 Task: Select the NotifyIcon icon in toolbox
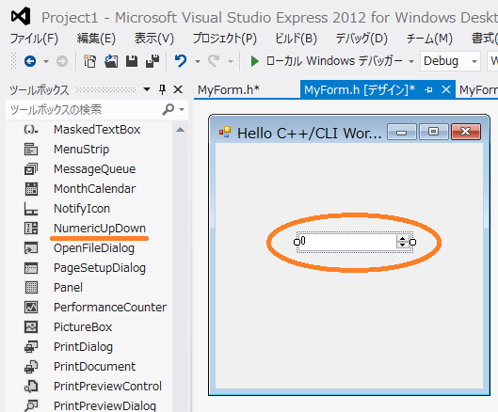[31, 209]
